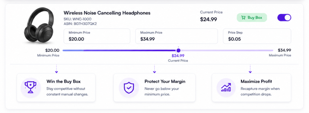309x113 pixels.
Task: Click the shopping cart icon in Buy Box badge
Action: tap(244, 18)
